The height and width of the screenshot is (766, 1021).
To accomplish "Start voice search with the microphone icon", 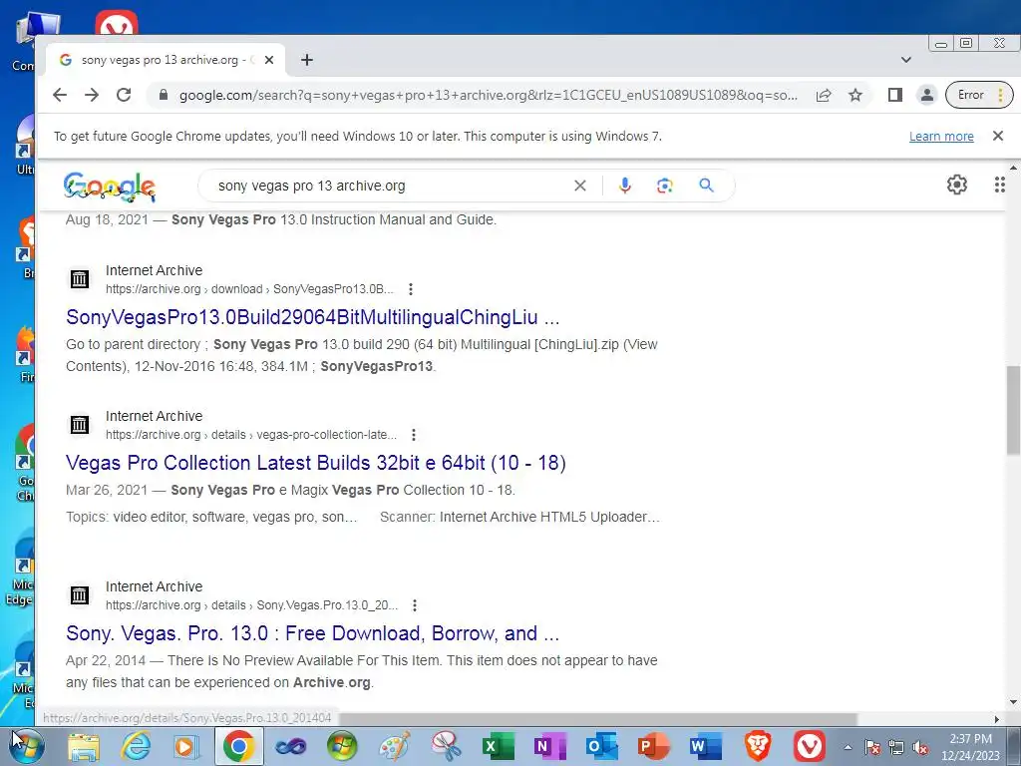I will pos(625,186).
